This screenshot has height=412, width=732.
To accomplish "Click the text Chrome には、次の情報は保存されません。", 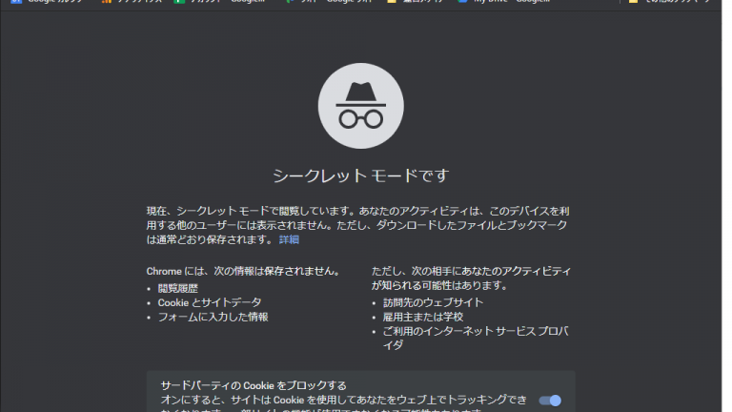I will [x=245, y=272].
